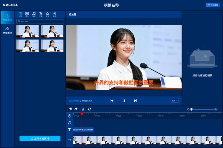The width and height of the screenshot is (223, 148).
Task: Select the 音频 music note tab
Action: (34, 14)
